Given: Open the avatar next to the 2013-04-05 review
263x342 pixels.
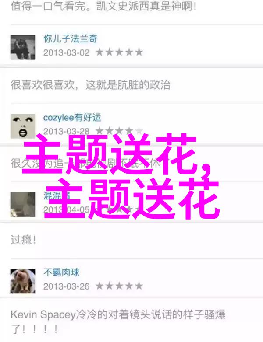Looking at the screenshot, I should 23,204.
